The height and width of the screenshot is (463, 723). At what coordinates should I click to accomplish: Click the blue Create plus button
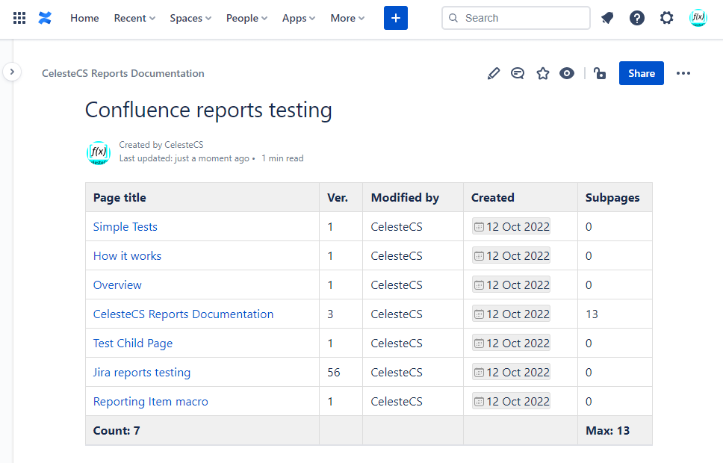[396, 18]
